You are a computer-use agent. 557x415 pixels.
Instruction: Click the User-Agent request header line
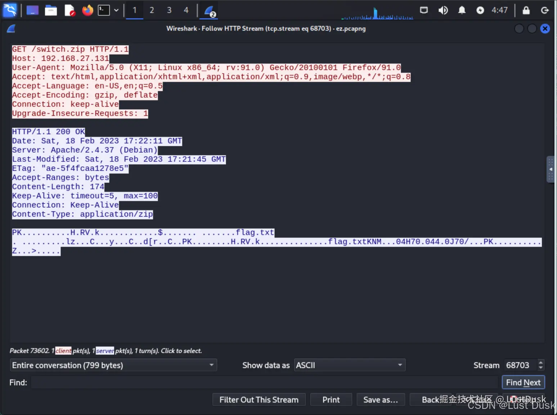coord(206,68)
